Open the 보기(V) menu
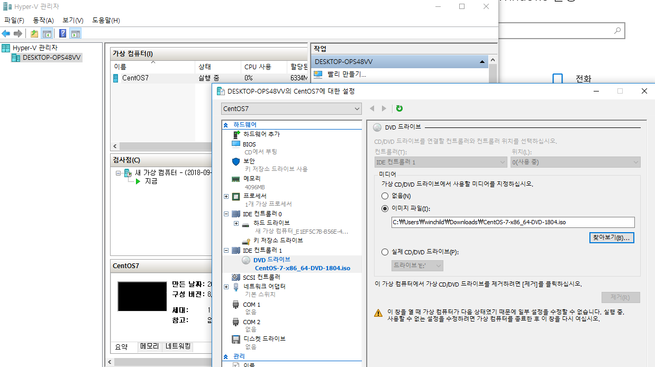The image size is (655, 367). (x=73, y=21)
